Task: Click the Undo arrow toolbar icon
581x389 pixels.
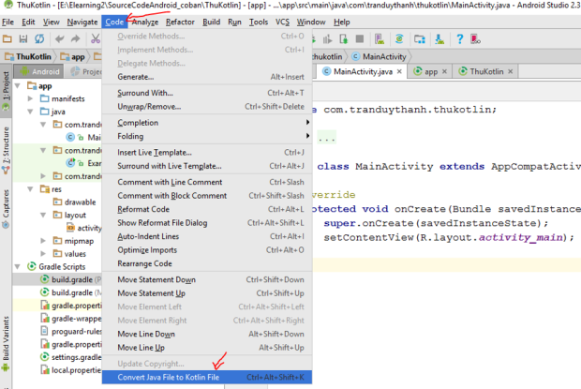Action: click(x=59, y=38)
